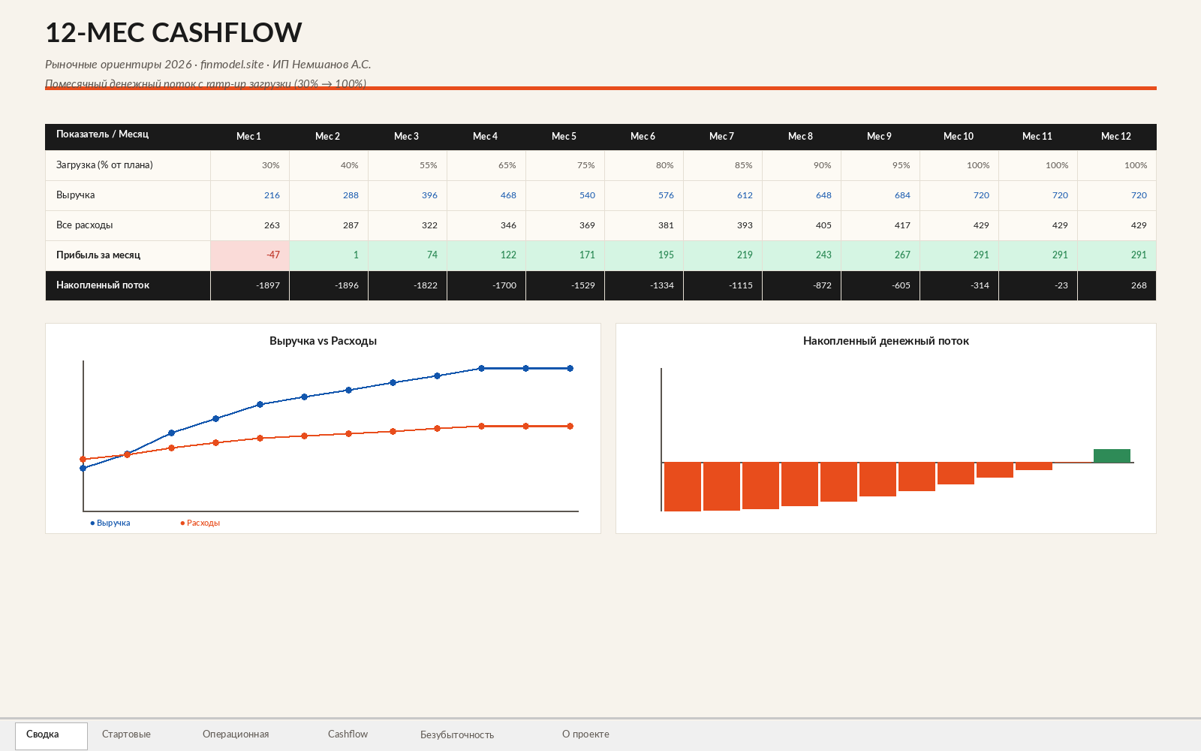
Task: Select the expenses cell 263
Action: point(250,225)
